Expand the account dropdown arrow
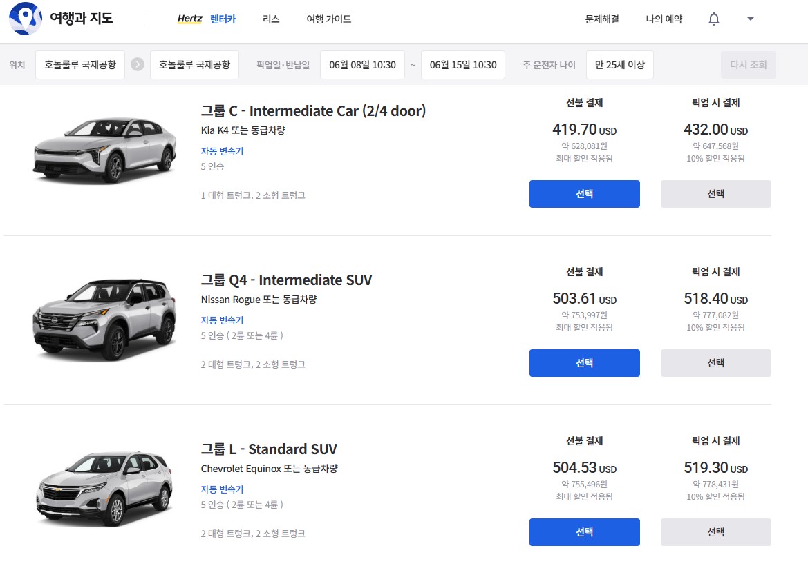 [x=751, y=19]
